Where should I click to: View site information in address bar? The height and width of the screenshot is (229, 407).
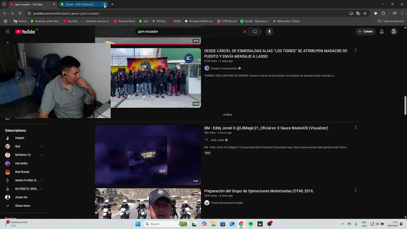(29, 13)
